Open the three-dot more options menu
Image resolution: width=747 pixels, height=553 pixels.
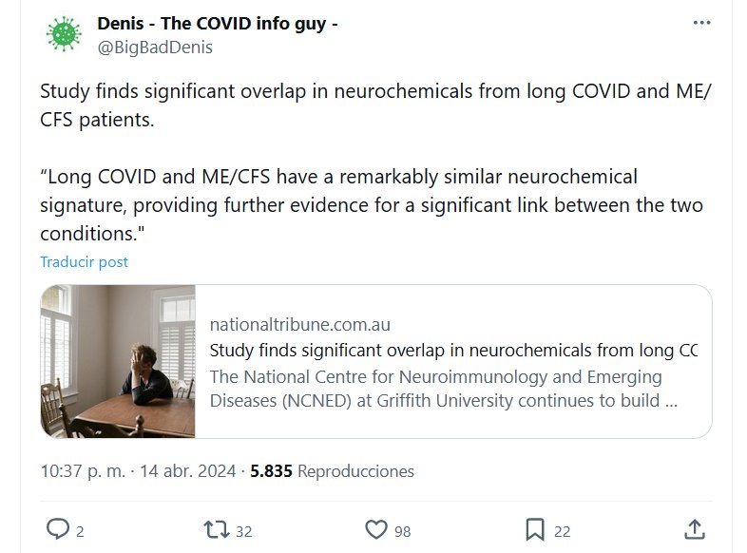(701, 23)
